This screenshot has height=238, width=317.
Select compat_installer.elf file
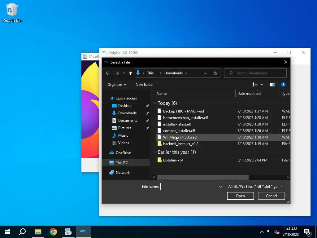(x=179, y=130)
